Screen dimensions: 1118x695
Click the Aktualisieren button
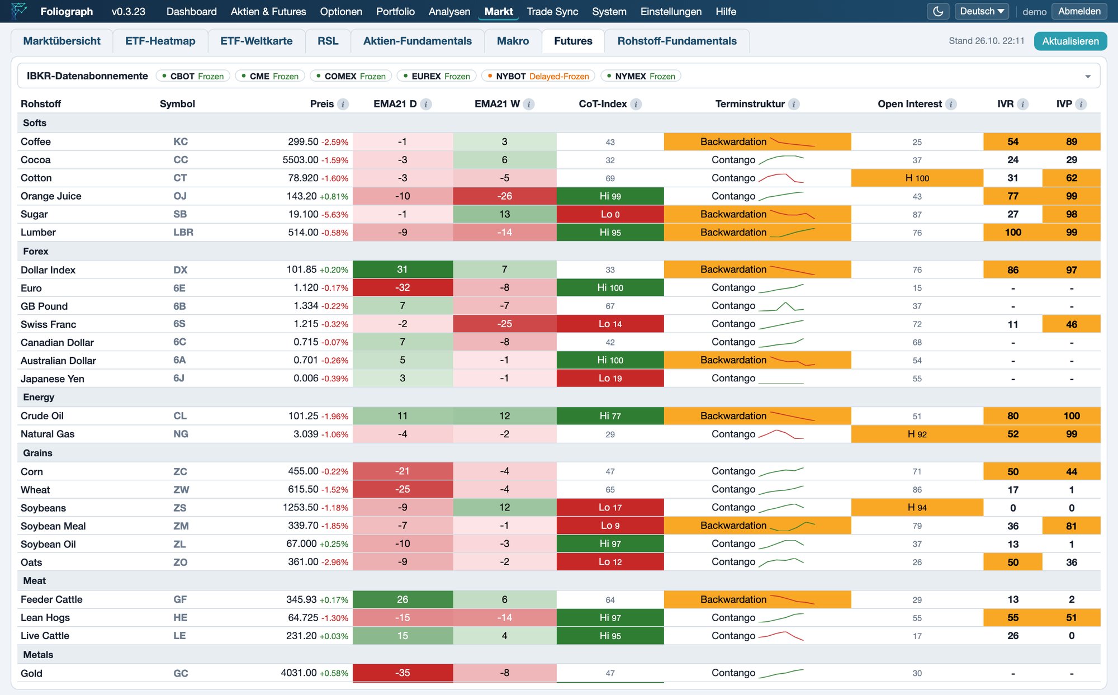point(1070,41)
